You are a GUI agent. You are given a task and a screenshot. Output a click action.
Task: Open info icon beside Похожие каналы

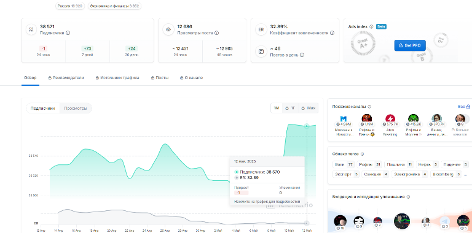point(369,107)
